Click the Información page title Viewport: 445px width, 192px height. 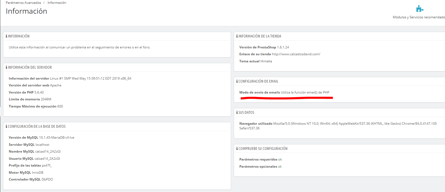tap(26, 11)
